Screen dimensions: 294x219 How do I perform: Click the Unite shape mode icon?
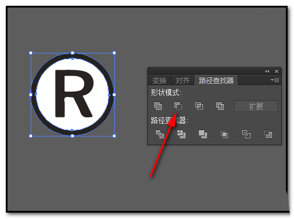[158, 106]
